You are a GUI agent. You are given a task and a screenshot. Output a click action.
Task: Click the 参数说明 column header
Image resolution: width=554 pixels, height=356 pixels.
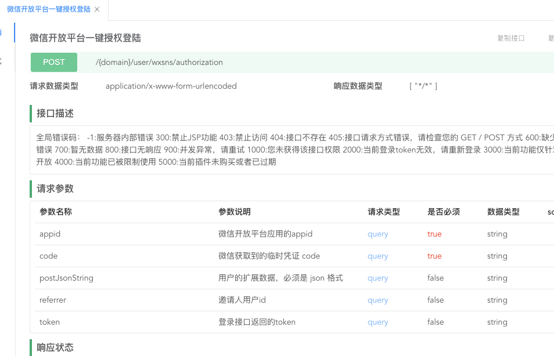point(235,212)
